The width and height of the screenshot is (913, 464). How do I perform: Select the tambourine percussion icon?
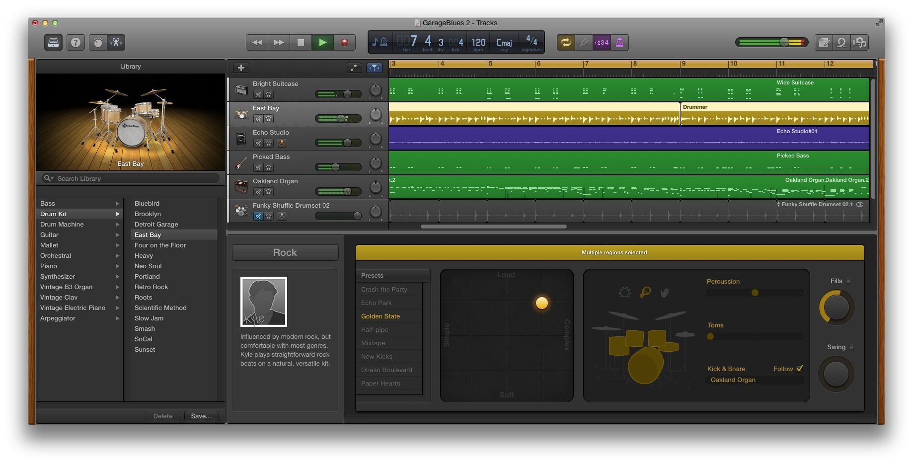pos(625,293)
